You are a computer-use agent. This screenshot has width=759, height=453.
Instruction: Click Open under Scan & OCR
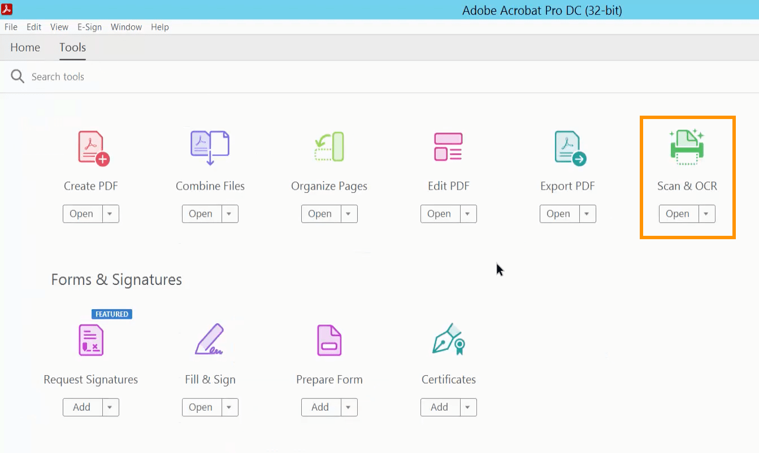click(x=678, y=214)
